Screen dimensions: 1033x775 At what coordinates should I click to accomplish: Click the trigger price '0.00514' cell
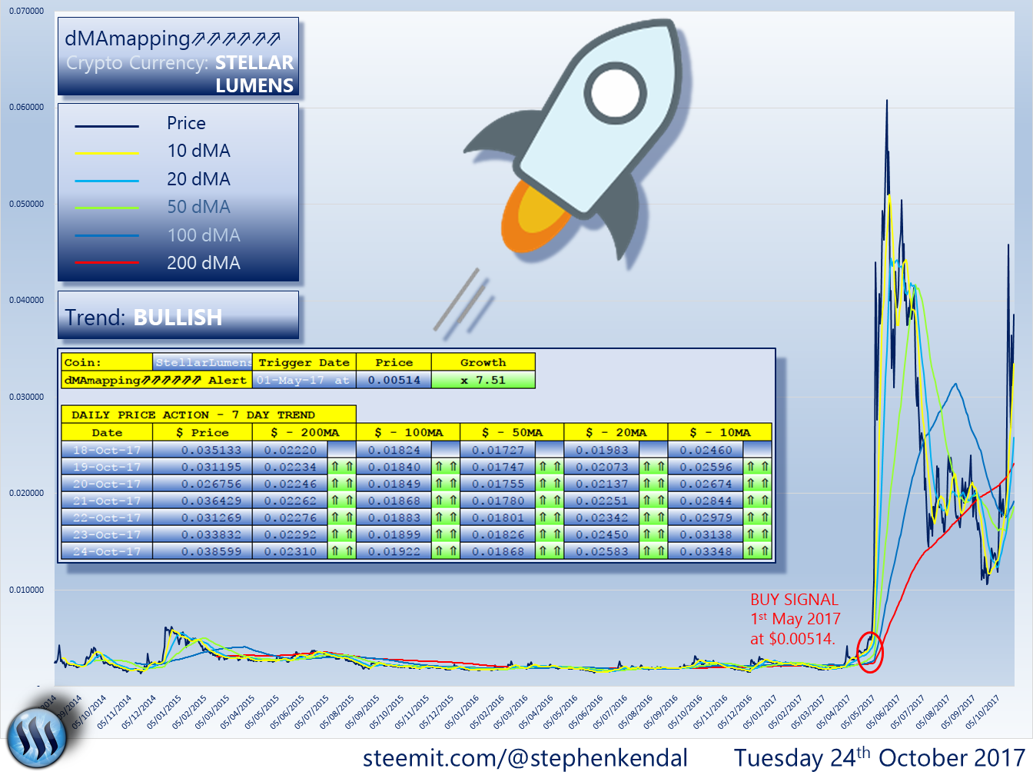coord(394,380)
